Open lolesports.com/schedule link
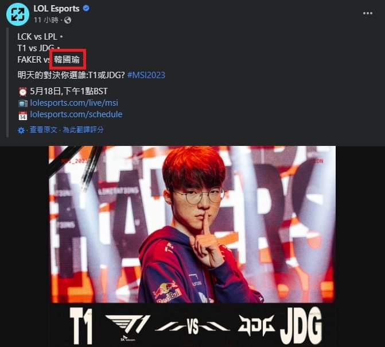This screenshot has width=385, height=347. [76, 114]
